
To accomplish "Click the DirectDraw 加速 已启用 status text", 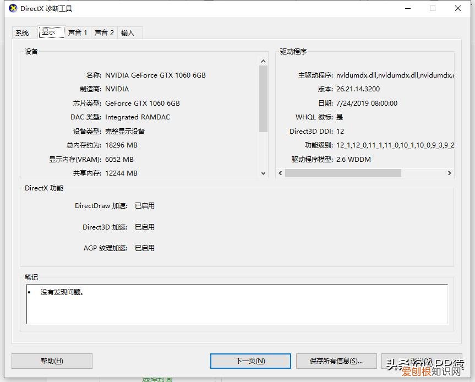I will pyautogui.click(x=145, y=205).
